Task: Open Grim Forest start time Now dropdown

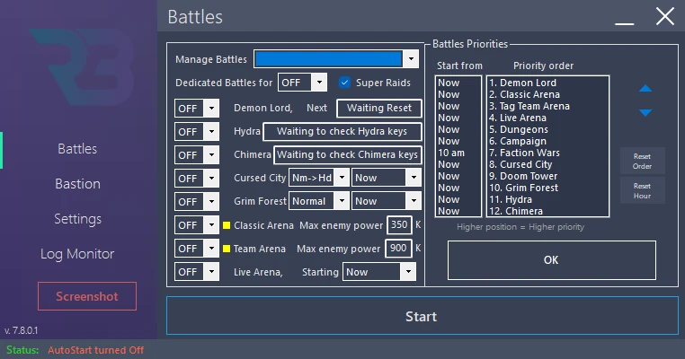Action: tap(387, 201)
